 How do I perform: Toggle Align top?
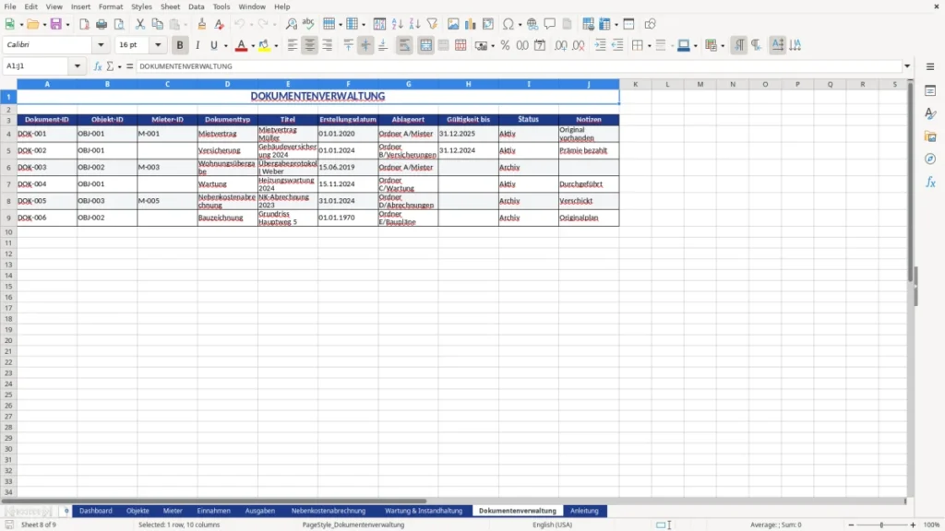point(348,45)
